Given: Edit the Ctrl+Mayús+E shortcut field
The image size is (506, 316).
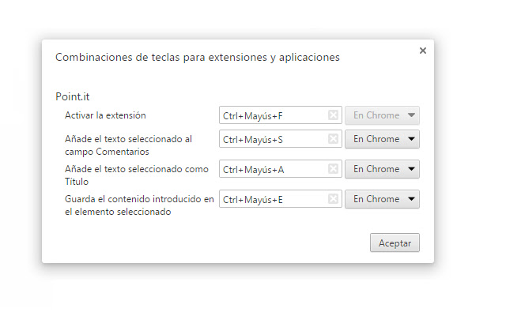Looking at the screenshot, I should click(x=273, y=199).
